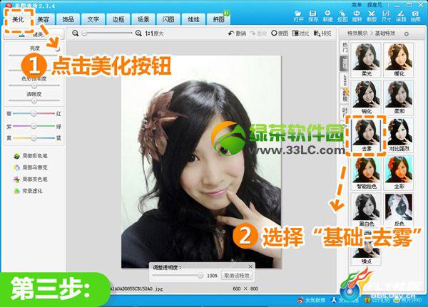Viewport: 428px width, 307px height.
Task: Switch to the 文字 tab
Action: (x=93, y=19)
